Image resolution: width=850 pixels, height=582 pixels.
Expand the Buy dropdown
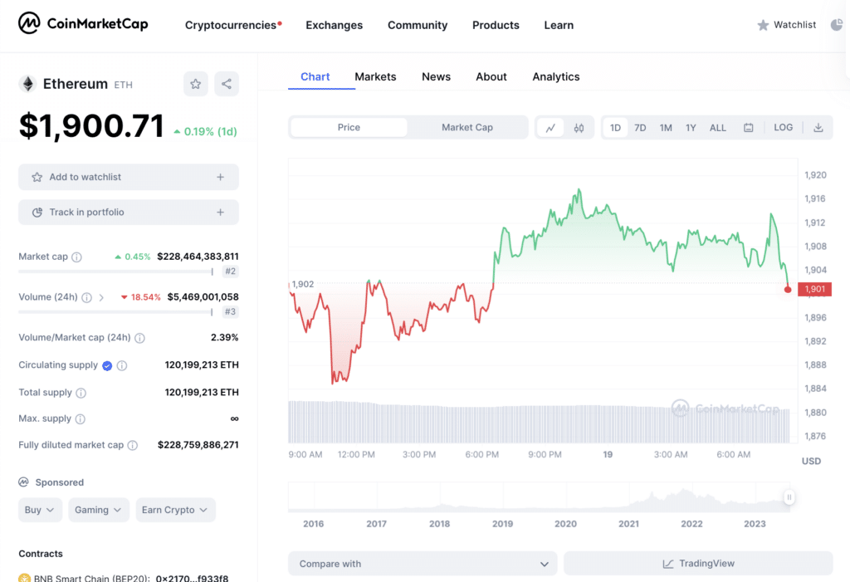click(x=40, y=510)
